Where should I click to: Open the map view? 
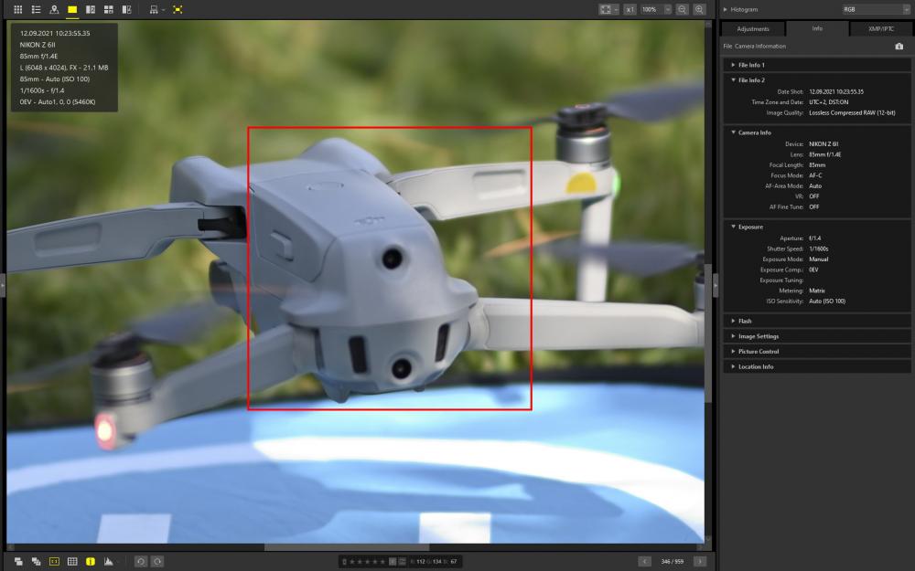click(x=54, y=9)
